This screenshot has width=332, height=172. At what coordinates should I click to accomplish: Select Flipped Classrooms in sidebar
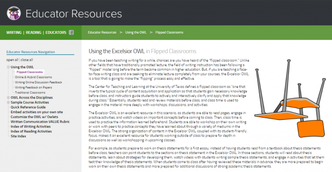pos(30,72)
